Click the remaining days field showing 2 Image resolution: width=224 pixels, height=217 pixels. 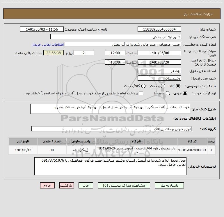(84, 53)
